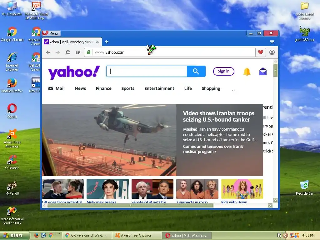Expand quick launch overflow chevron
Screen dimensions: 320x240
pos(58,233)
